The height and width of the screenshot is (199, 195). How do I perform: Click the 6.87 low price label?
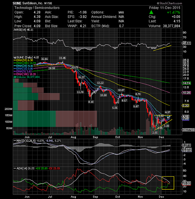click(136, 106)
